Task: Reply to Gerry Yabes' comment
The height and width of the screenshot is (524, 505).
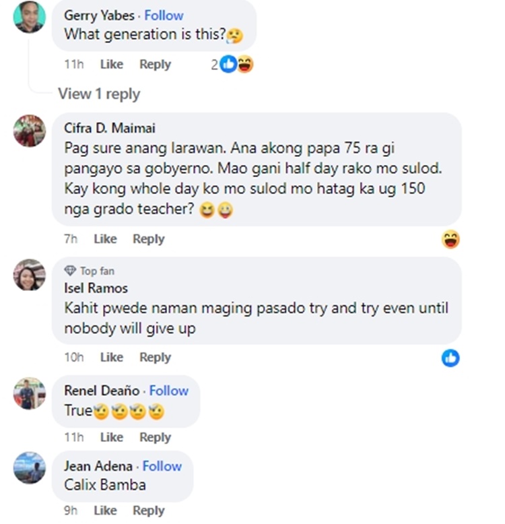Action: (x=155, y=65)
